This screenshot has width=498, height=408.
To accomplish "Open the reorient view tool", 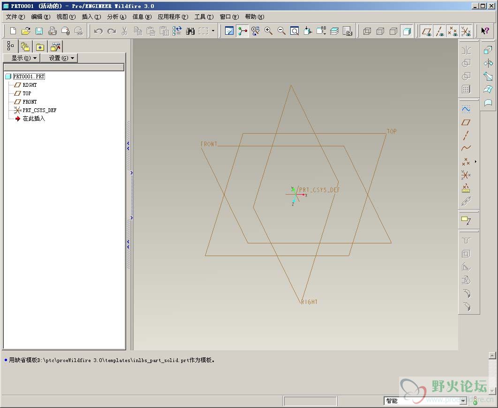I will pos(308,31).
